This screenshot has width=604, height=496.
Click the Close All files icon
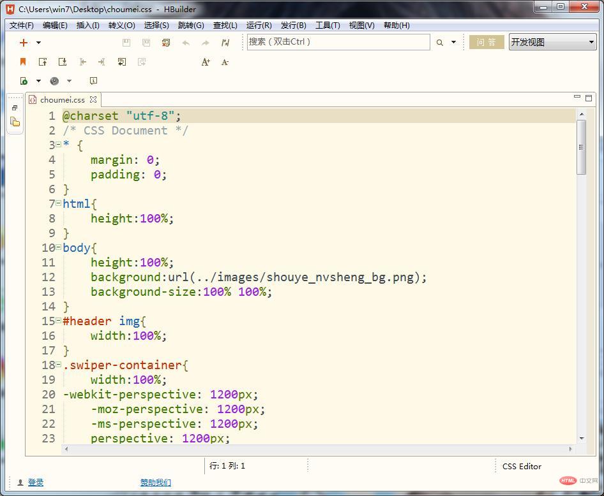pyautogui.click(x=166, y=43)
